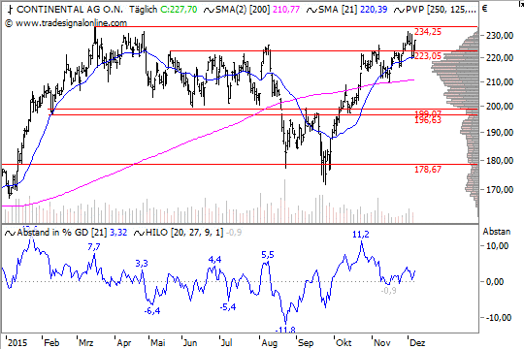Click the Mai time axis label
Viewport: 524px width, 349px height.
[158, 343]
